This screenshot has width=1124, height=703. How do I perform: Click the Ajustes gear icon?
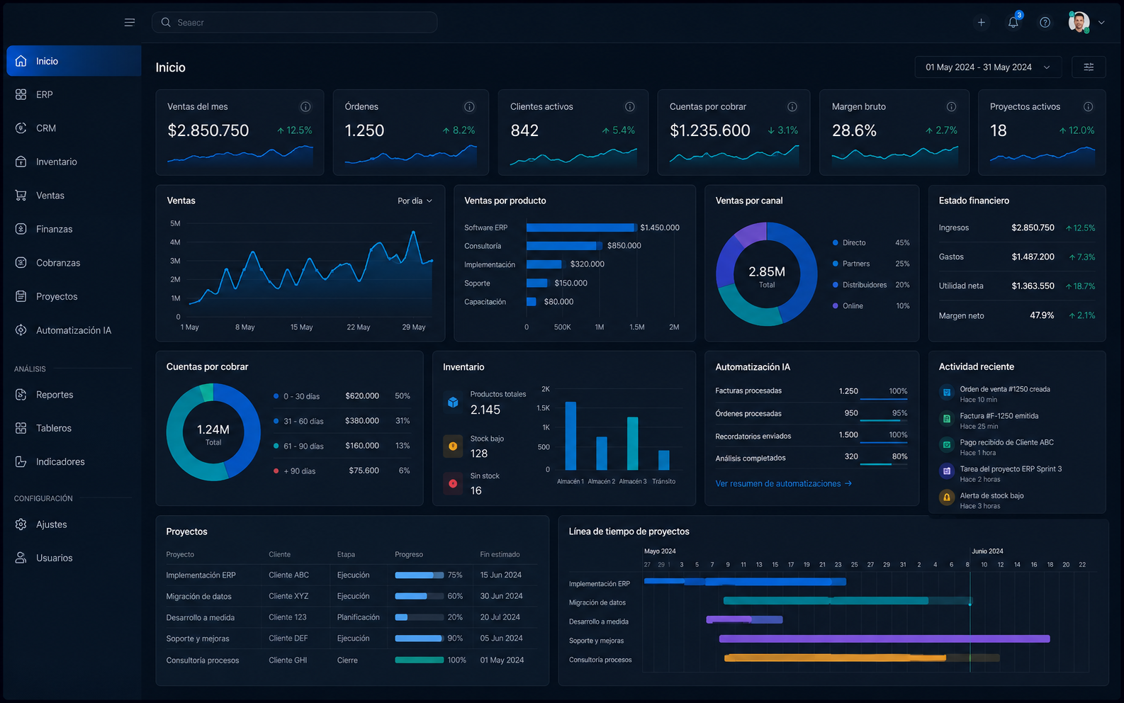point(21,524)
